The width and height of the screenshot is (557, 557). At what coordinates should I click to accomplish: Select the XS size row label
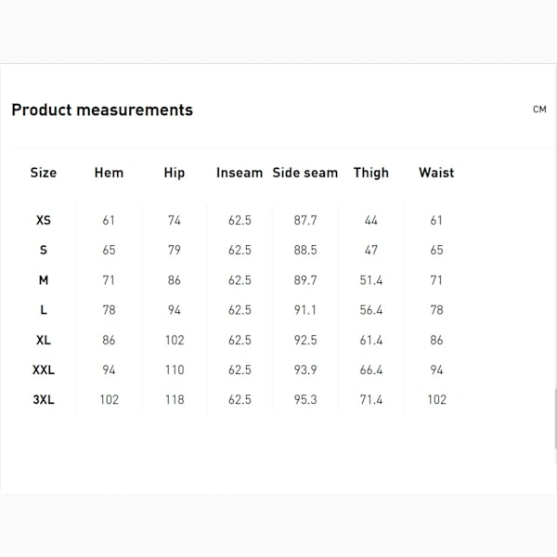[x=44, y=221]
